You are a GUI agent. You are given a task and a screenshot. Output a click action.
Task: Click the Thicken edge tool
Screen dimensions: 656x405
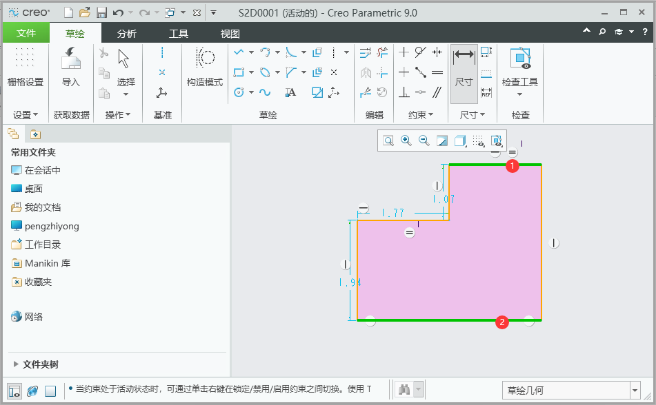(317, 72)
